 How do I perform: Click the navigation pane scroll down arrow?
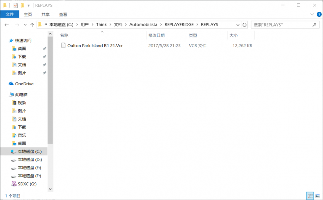pyautogui.click(x=50, y=189)
